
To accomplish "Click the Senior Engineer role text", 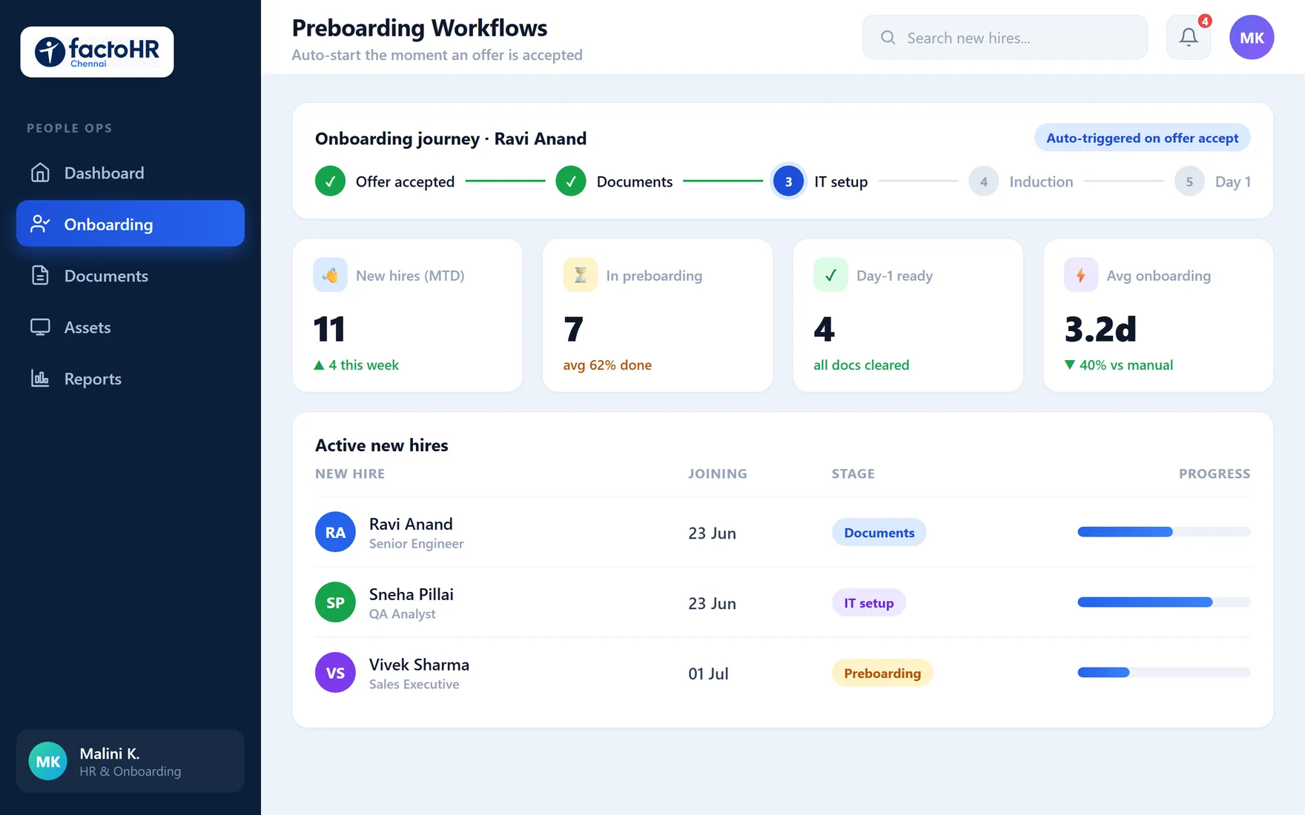I will click(x=416, y=544).
